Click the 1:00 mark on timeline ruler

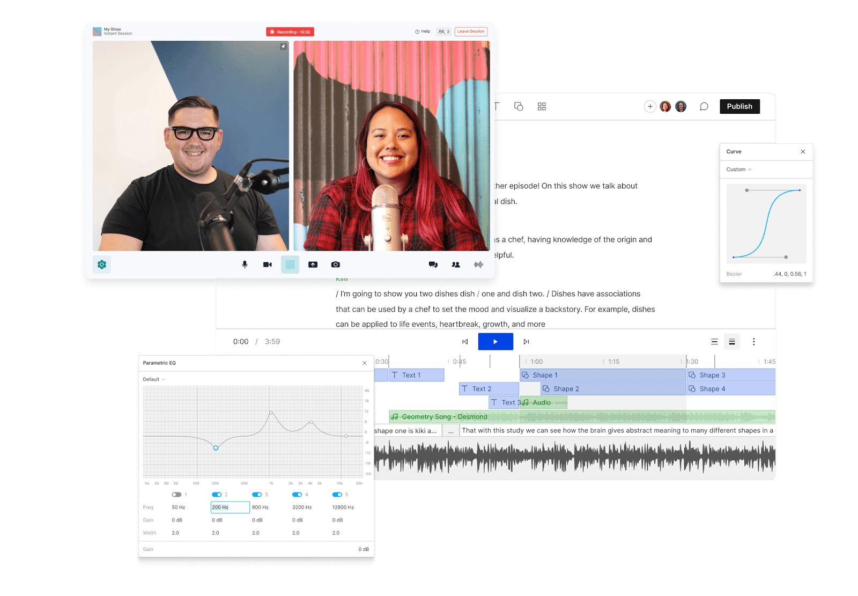click(537, 362)
